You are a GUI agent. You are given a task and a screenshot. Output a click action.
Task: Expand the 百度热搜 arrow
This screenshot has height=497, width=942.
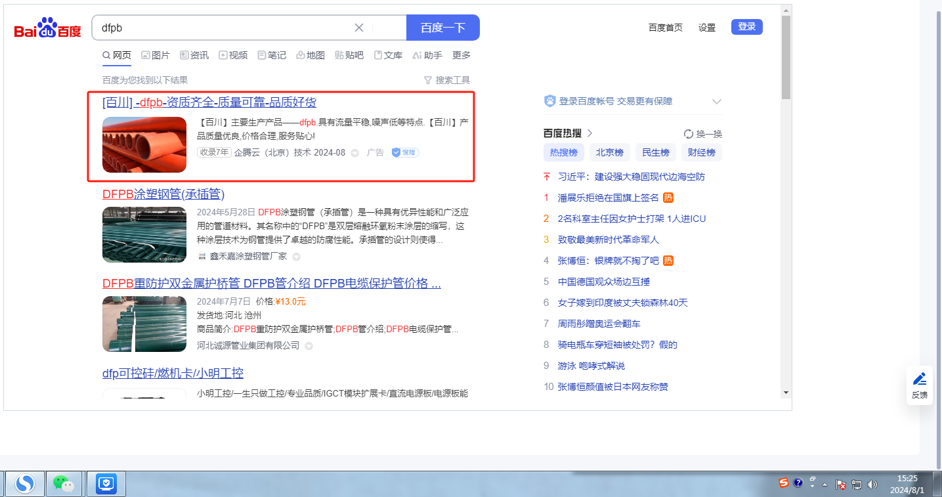coord(589,133)
